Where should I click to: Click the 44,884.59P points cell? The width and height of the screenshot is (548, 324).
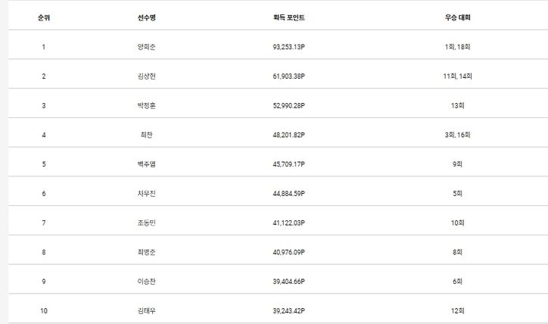point(289,194)
